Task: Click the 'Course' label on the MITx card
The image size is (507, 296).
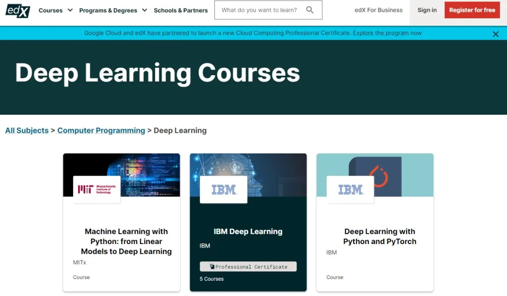Action: (81, 277)
